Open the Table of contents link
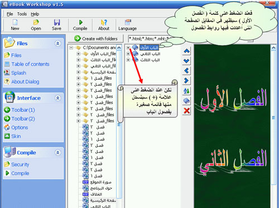Image resolution: width=279 pixels, height=208 pixels. point(30,64)
